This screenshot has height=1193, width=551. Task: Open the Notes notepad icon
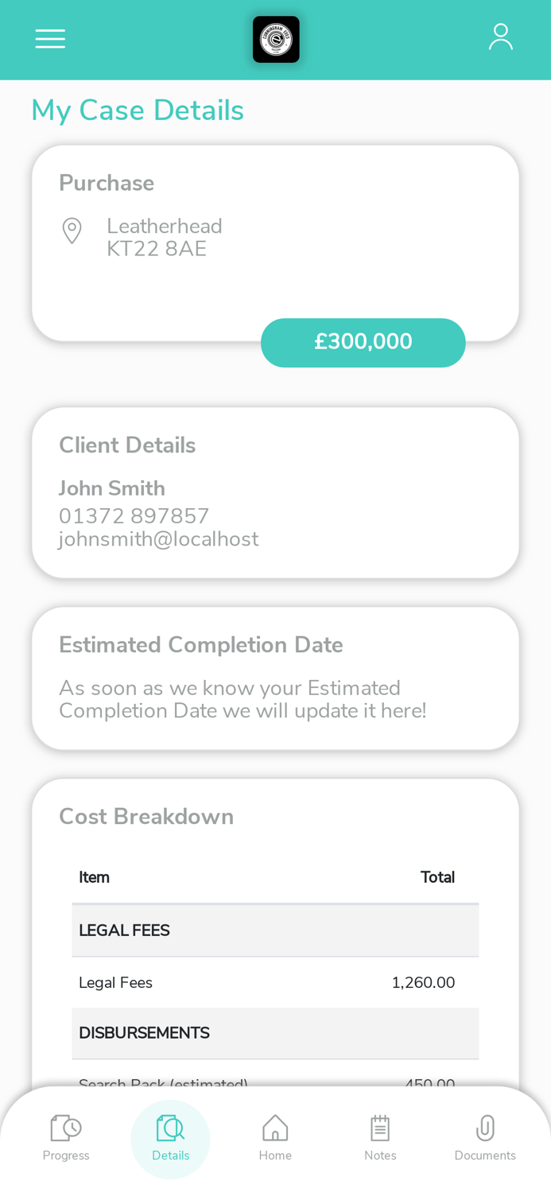(x=380, y=1128)
